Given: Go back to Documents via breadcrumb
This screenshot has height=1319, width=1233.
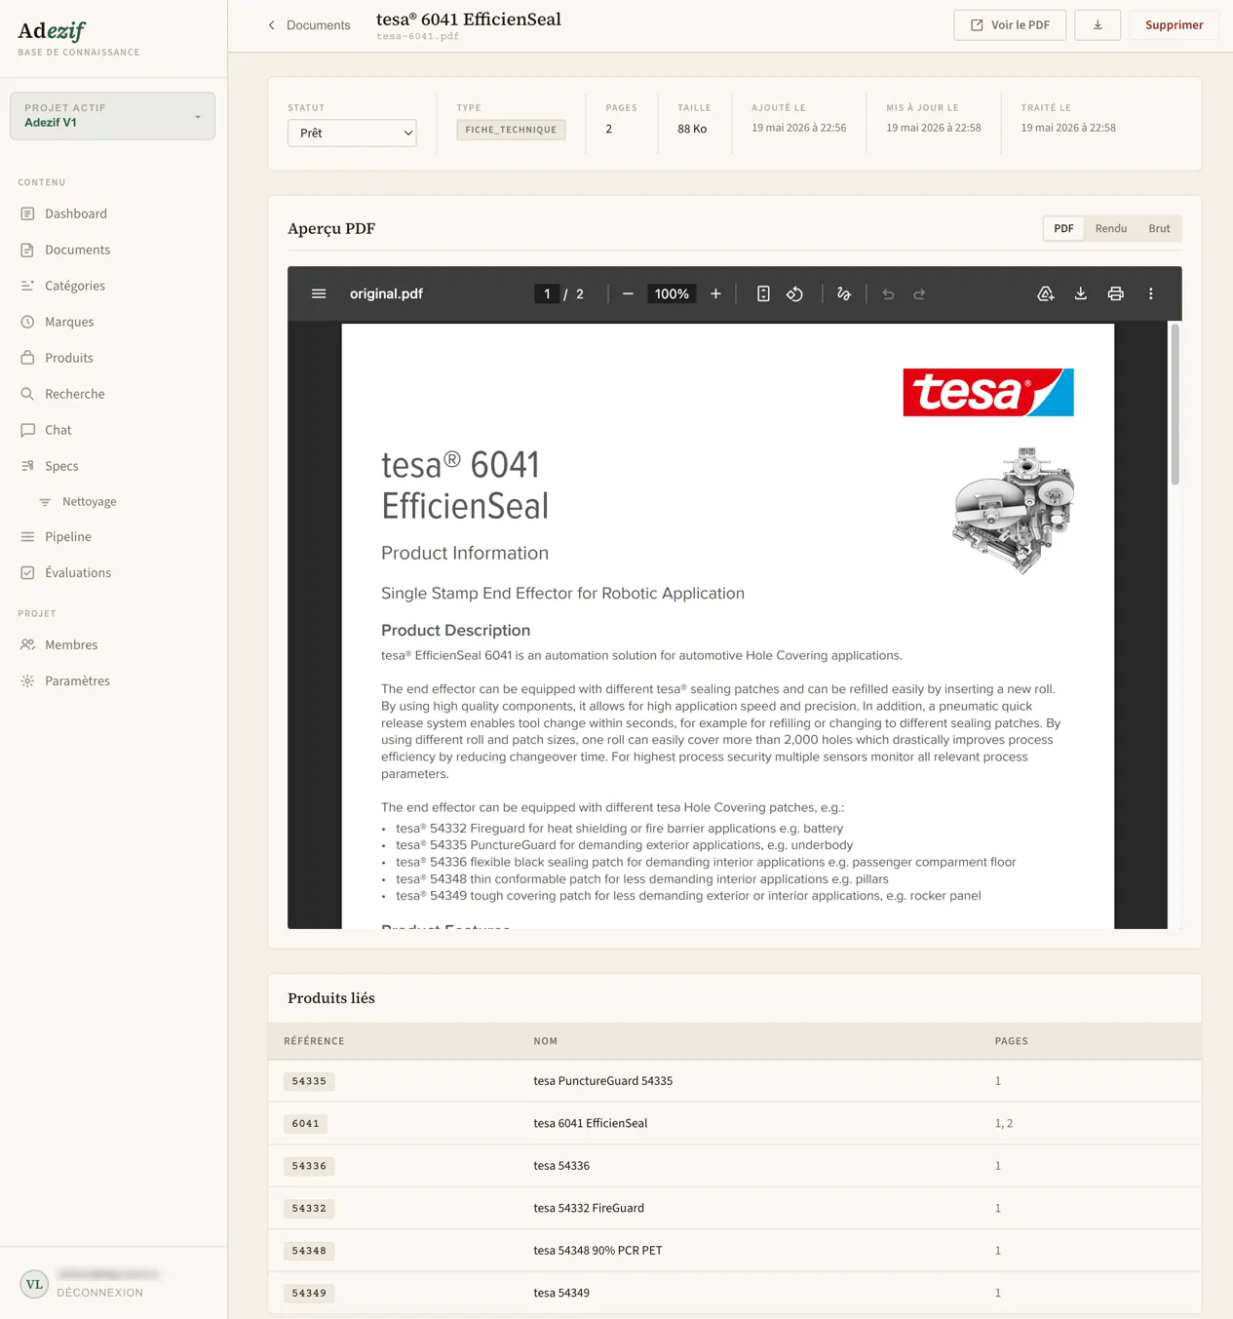Looking at the screenshot, I should click(x=309, y=25).
